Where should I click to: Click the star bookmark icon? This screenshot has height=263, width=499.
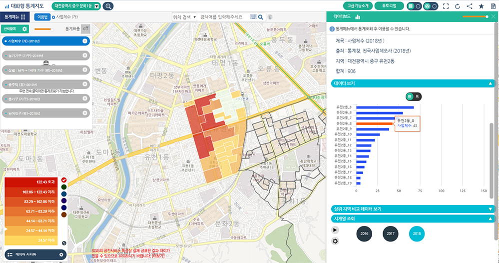pos(481,6)
